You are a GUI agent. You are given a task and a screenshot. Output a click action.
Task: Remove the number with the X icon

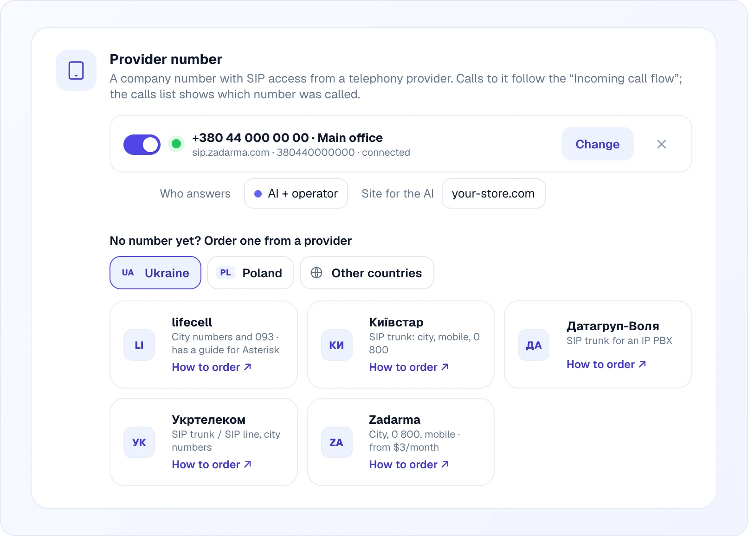click(x=662, y=144)
